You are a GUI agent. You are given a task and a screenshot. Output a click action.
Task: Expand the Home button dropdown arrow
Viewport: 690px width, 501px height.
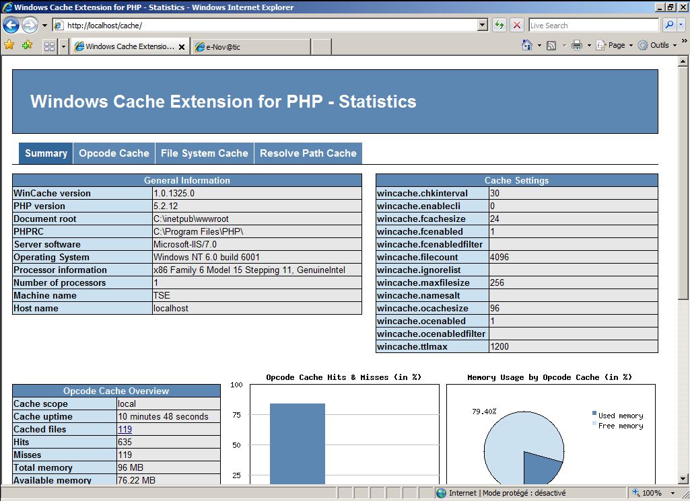click(539, 45)
